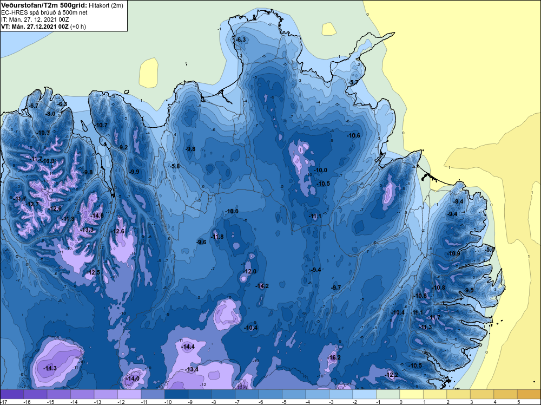
Task: Click the '(+0 h)' forecast offset
Action: click(x=78, y=27)
